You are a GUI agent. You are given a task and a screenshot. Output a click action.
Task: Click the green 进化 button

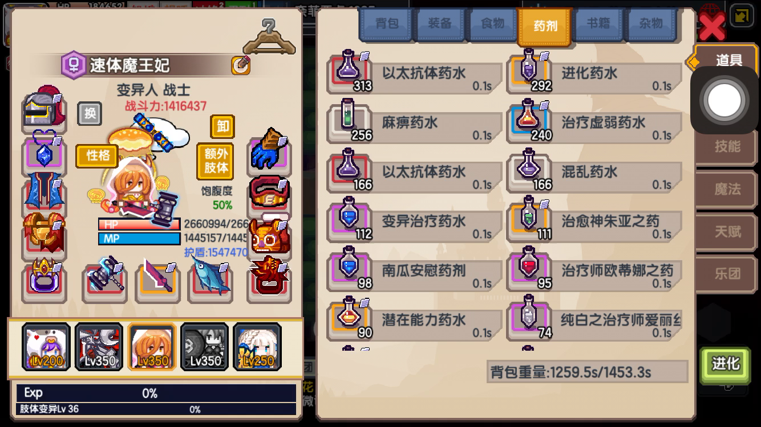pyautogui.click(x=725, y=363)
